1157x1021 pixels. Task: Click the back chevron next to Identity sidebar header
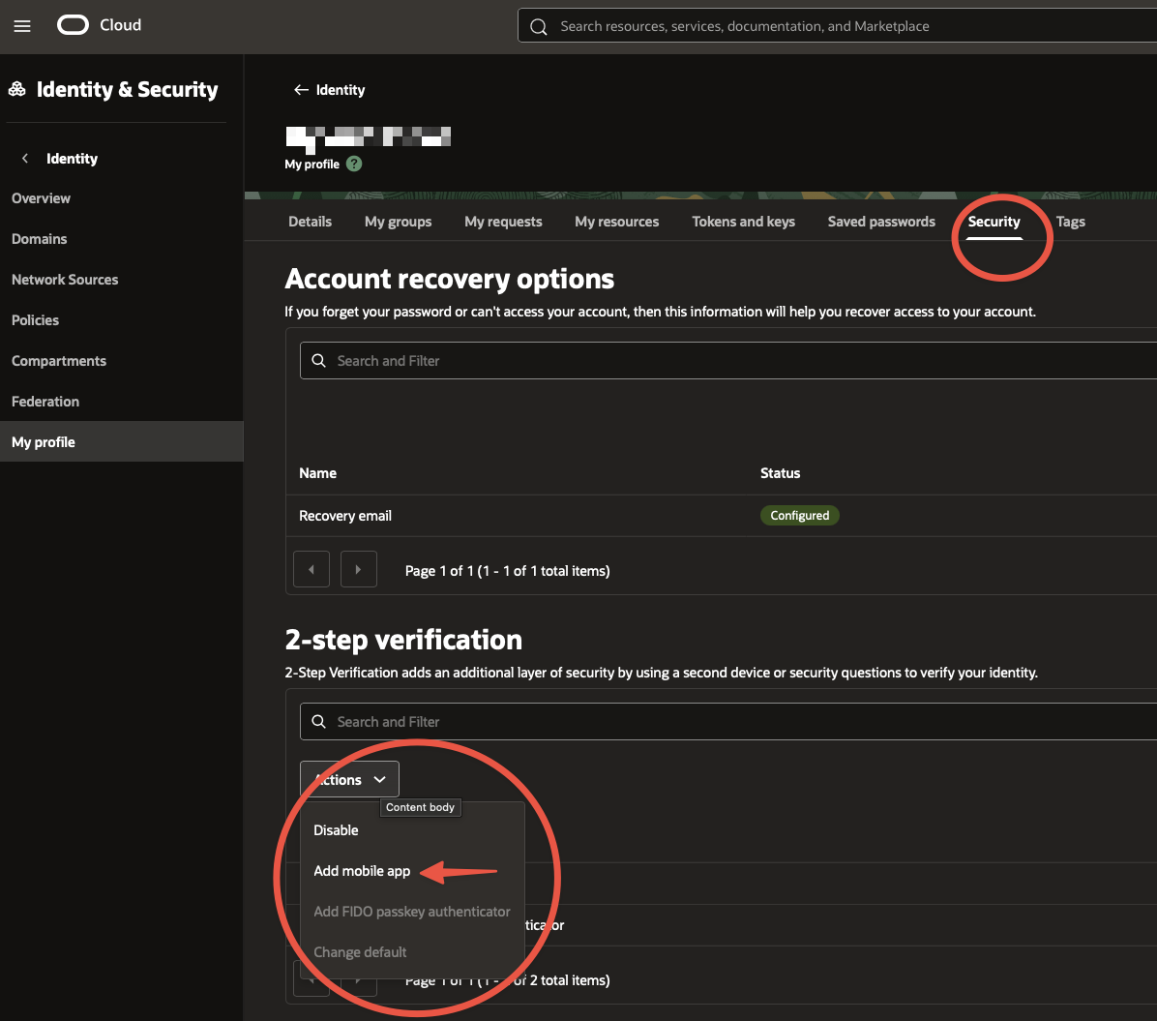[23, 159]
